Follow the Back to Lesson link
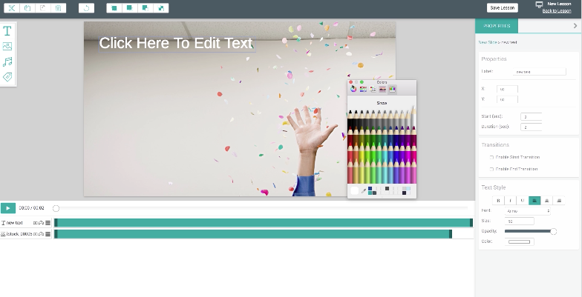This screenshot has height=297, width=582. click(x=557, y=10)
